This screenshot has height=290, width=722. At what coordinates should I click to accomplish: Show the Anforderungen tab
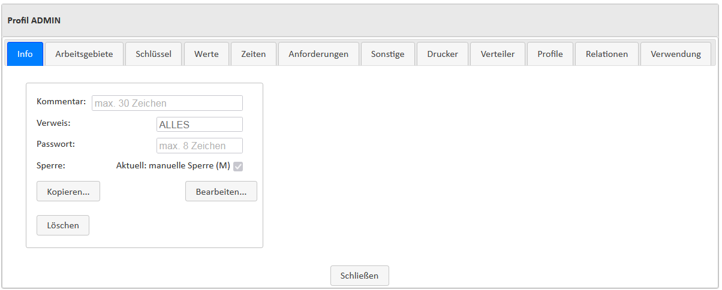318,54
